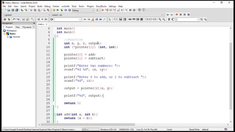The height and width of the screenshot is (132, 235).
Task: Abort the build with the stop icon
Action: click(69, 10)
